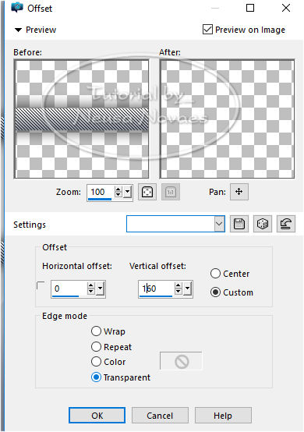
Task: Click the Pan crosshair button
Action: (x=239, y=192)
